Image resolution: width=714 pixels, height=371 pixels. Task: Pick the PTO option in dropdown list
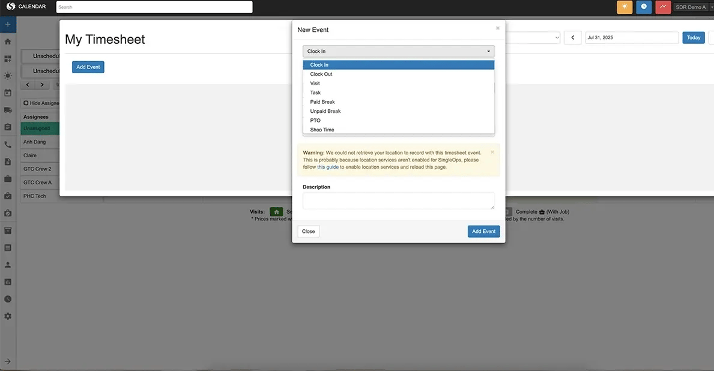click(315, 121)
